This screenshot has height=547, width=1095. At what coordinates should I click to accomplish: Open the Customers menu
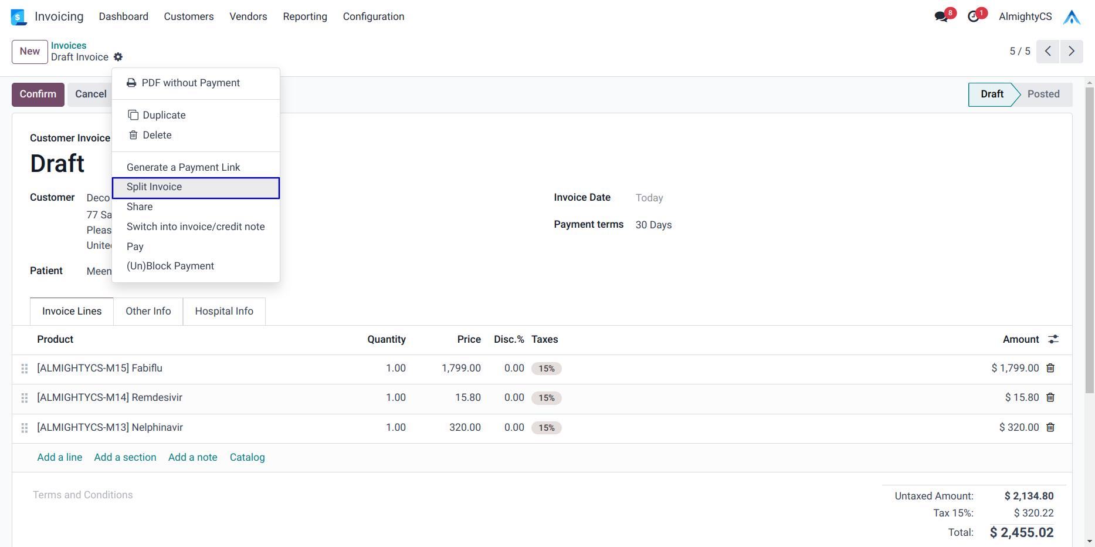click(x=188, y=16)
